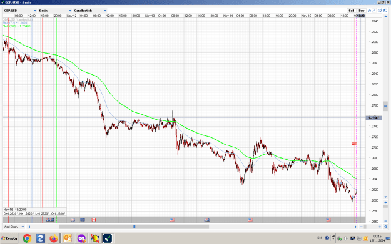Open the blue sync arrows taskbar app
The image size is (391, 244).
click(x=41, y=238)
